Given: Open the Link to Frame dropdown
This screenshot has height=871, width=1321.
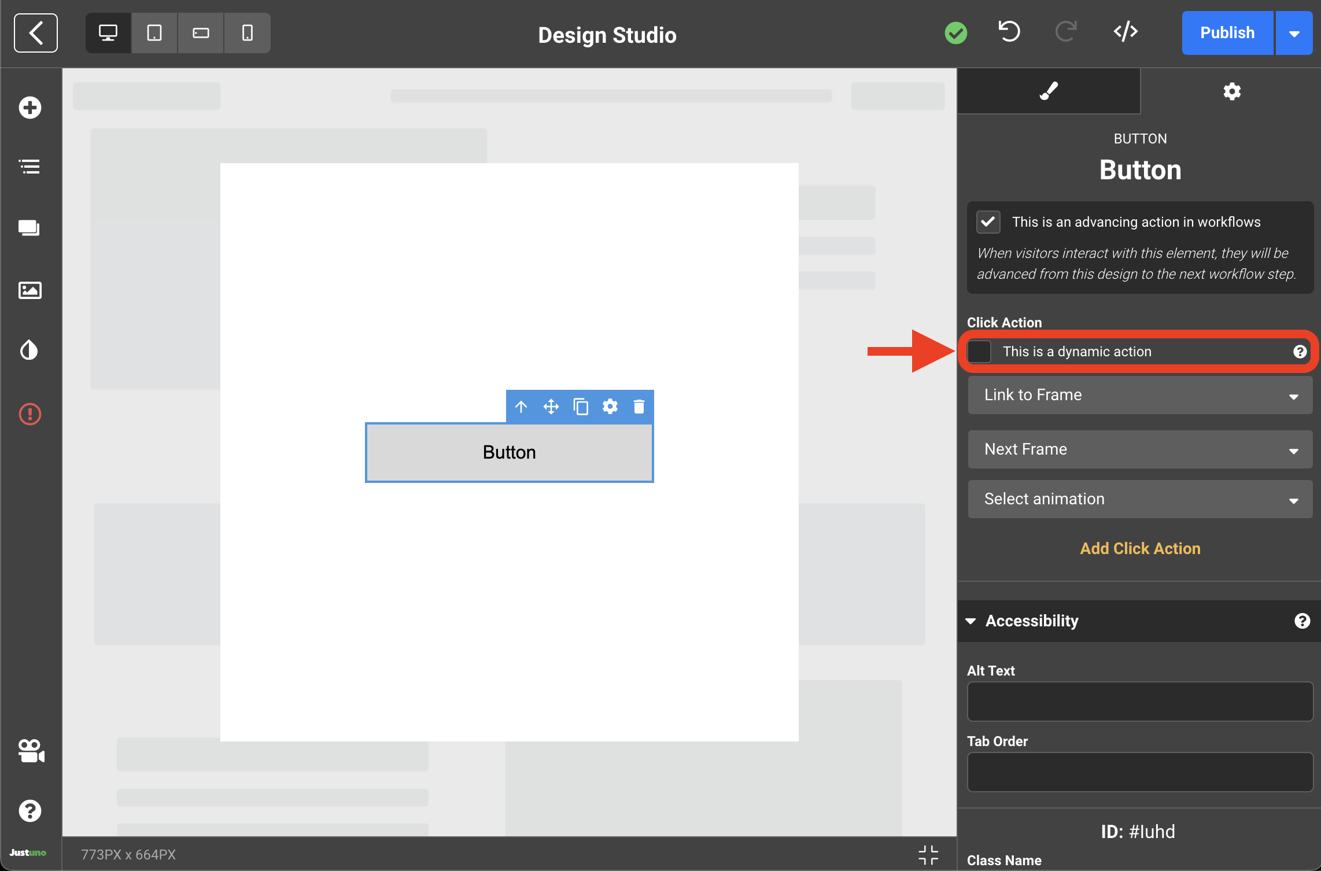Looking at the screenshot, I should (x=1139, y=395).
